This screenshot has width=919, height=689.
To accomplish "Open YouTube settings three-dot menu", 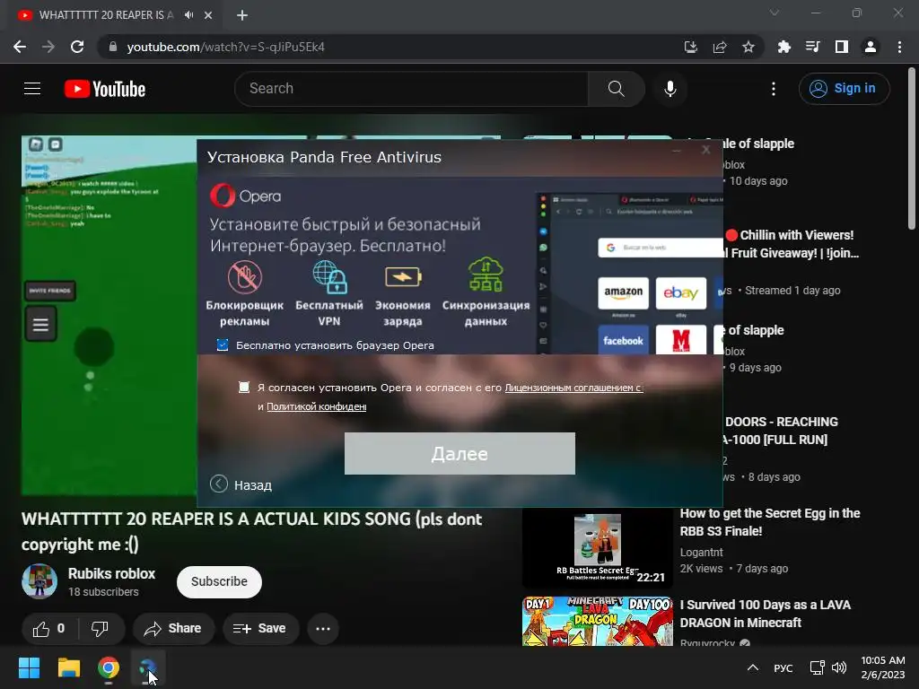I will click(774, 89).
